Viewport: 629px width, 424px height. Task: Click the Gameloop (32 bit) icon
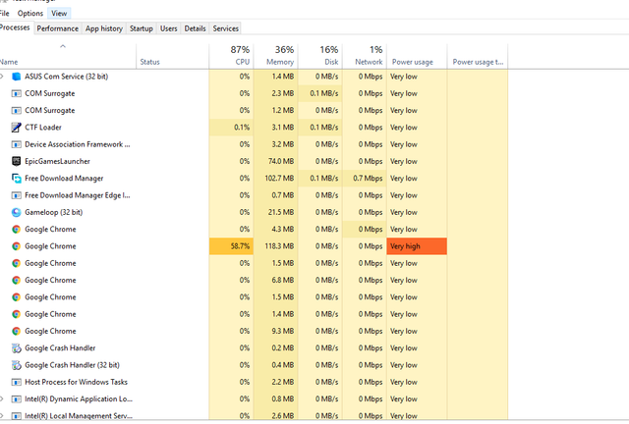16,212
